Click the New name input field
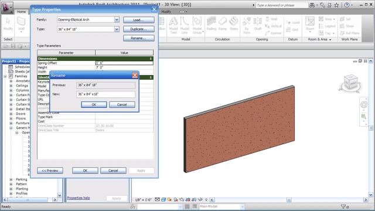This screenshot has width=375, height=211. tap(105, 94)
